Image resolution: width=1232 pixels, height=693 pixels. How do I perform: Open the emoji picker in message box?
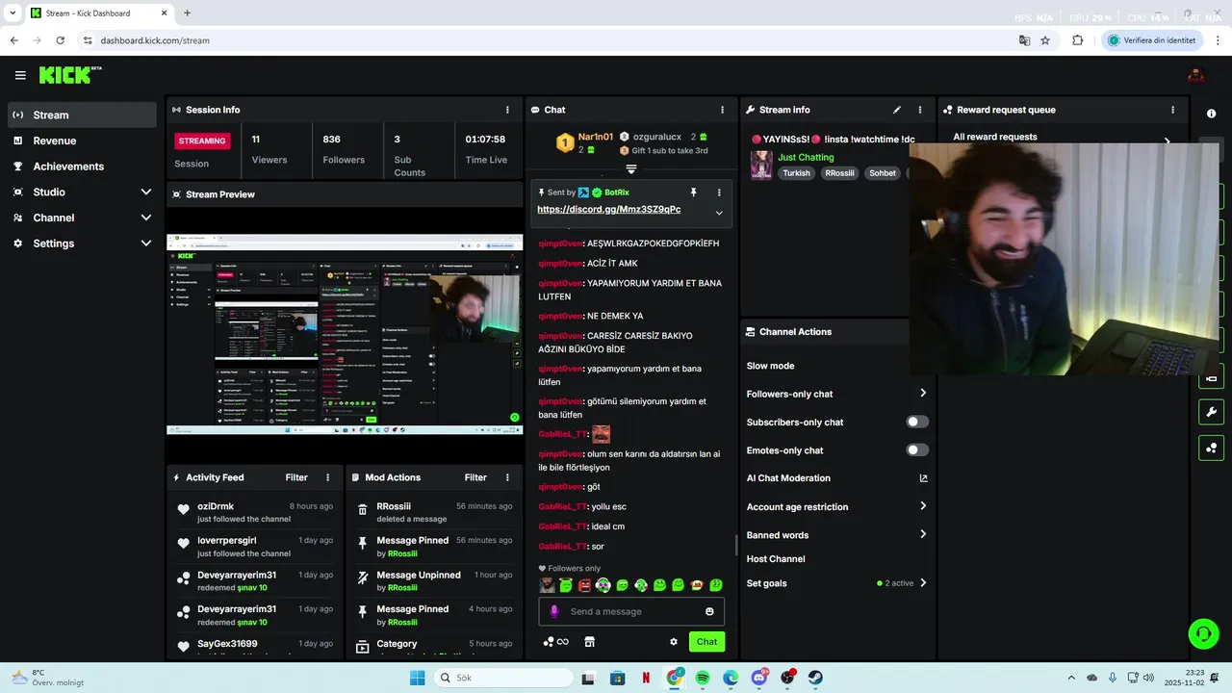pos(709,611)
